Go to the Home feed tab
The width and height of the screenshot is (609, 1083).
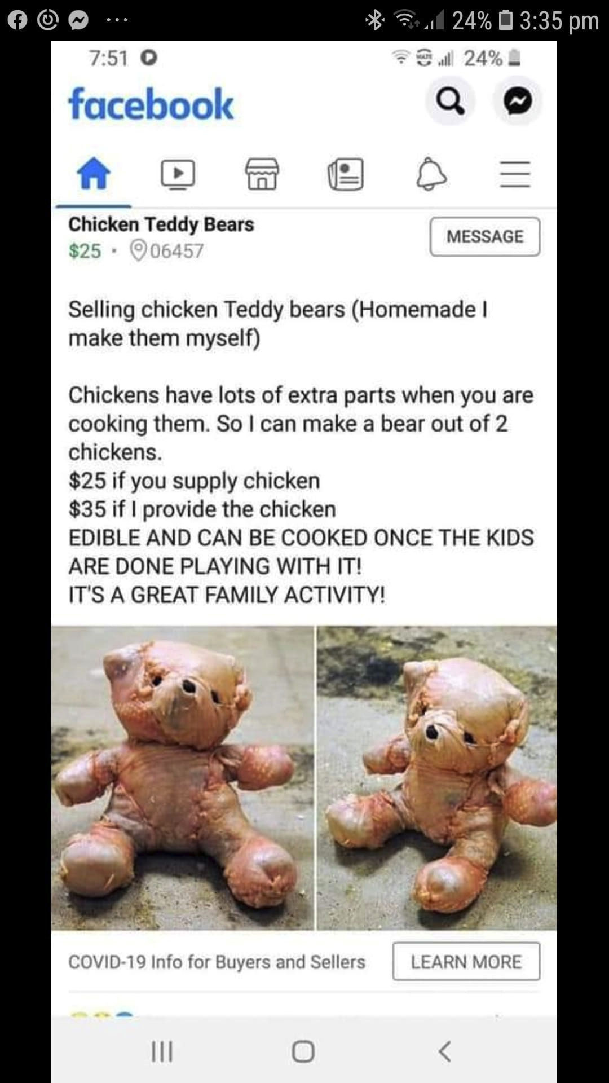pyautogui.click(x=94, y=173)
